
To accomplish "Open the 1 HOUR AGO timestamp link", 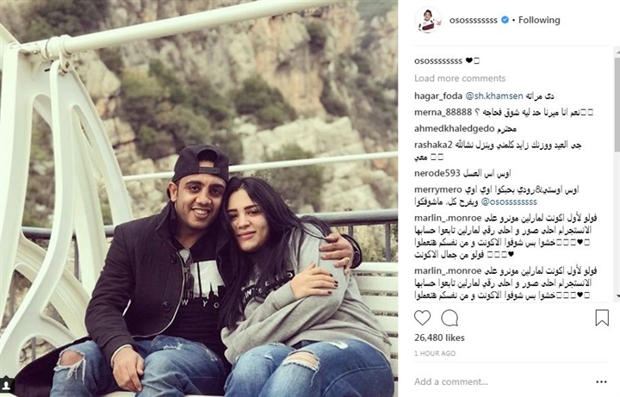I will pyautogui.click(x=435, y=353).
